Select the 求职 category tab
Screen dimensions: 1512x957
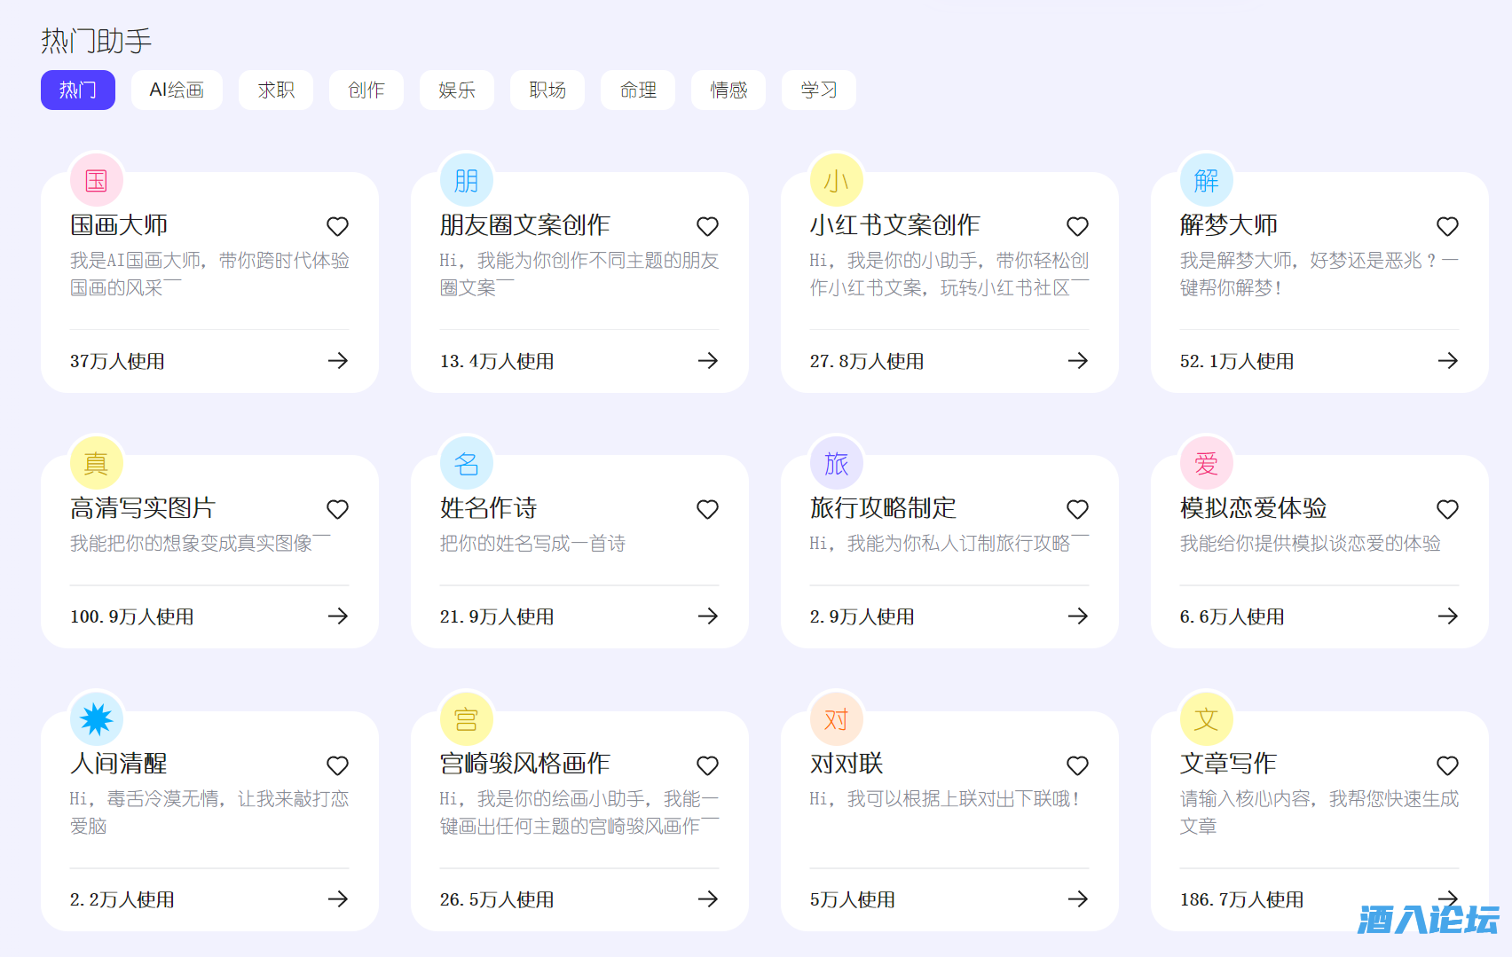coord(276,90)
